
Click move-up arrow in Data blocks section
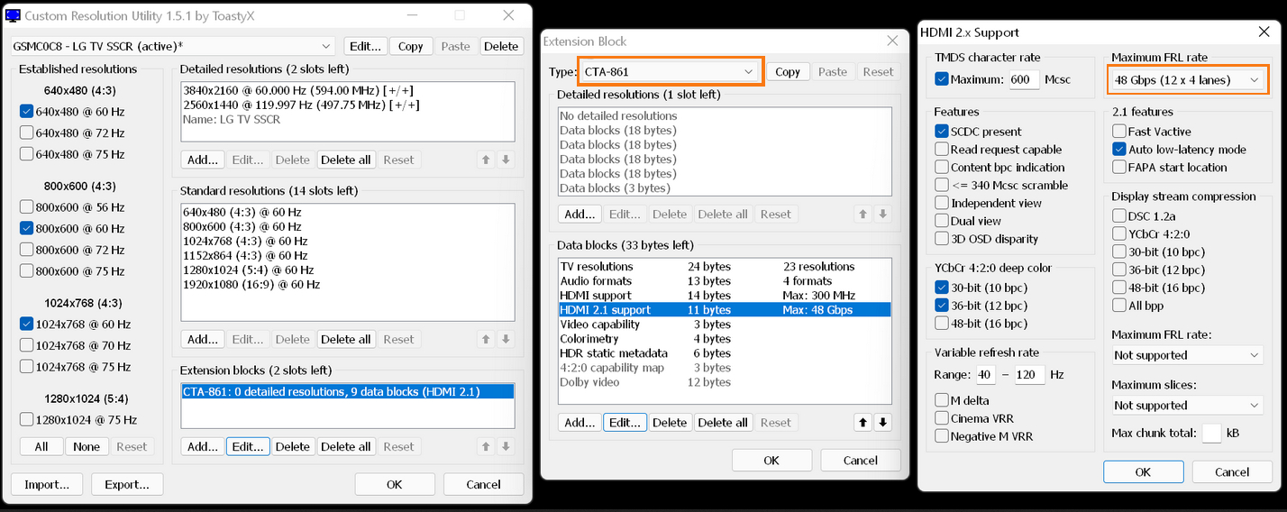coord(863,422)
